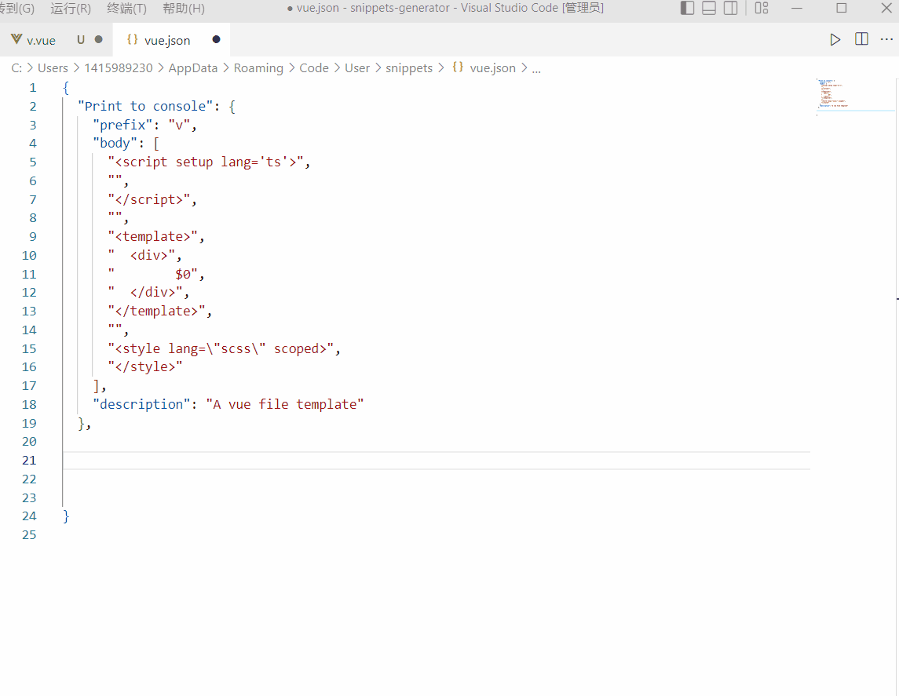Open breadcrumb Users folder
The image size is (899, 696).
tap(53, 68)
